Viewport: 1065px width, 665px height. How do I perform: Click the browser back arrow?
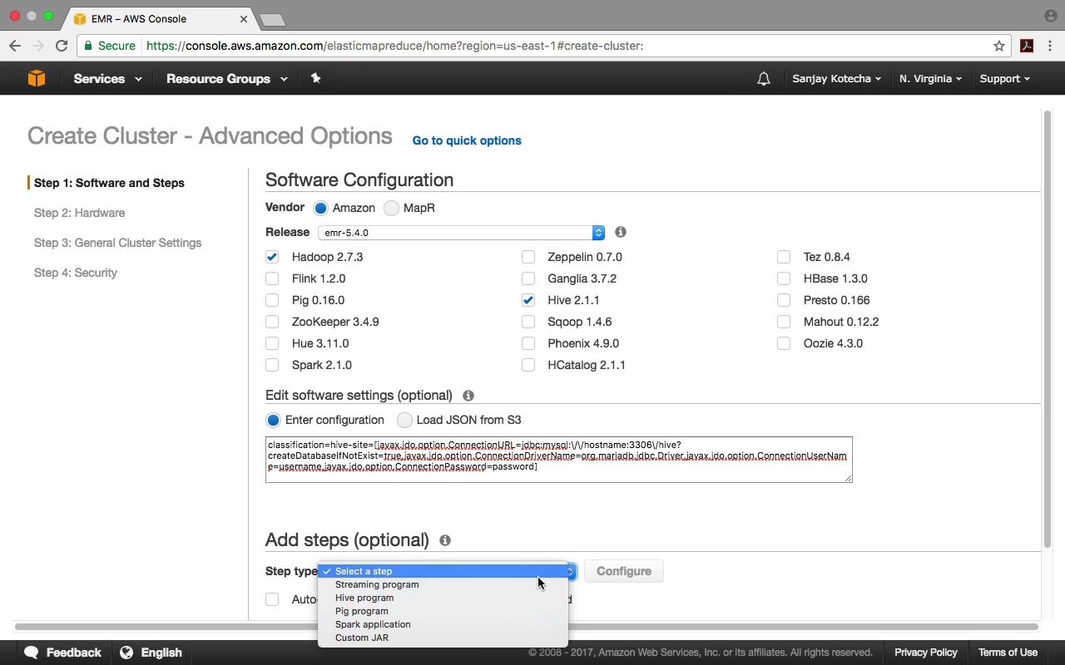(x=15, y=46)
